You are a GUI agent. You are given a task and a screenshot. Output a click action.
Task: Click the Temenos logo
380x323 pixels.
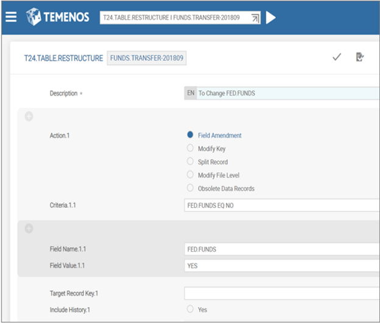pyautogui.click(x=58, y=17)
